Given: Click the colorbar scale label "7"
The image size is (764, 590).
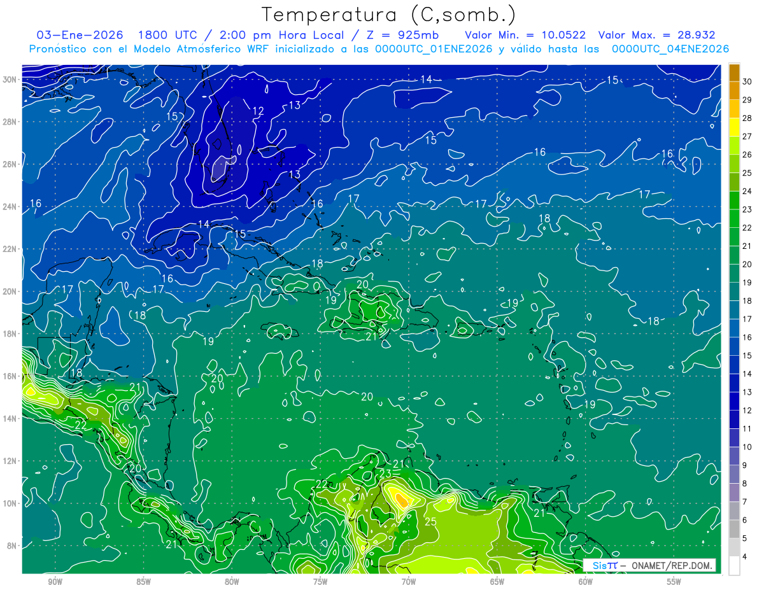Looking at the screenshot, I should pos(746,502).
